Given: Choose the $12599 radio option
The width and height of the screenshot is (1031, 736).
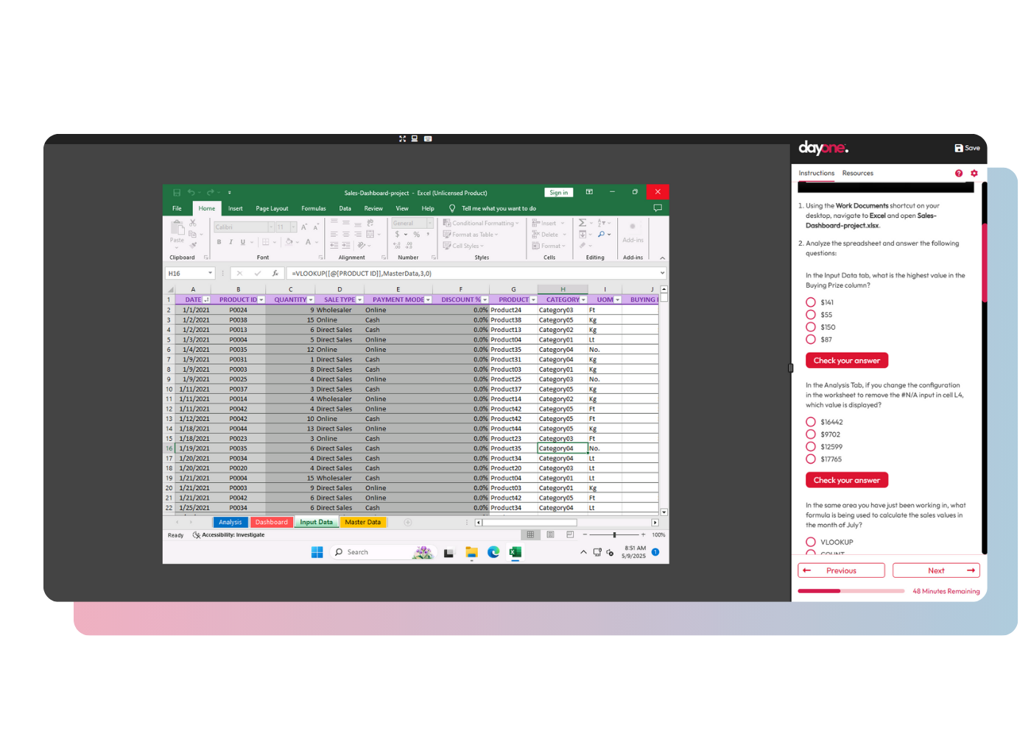Looking at the screenshot, I should coord(811,447).
